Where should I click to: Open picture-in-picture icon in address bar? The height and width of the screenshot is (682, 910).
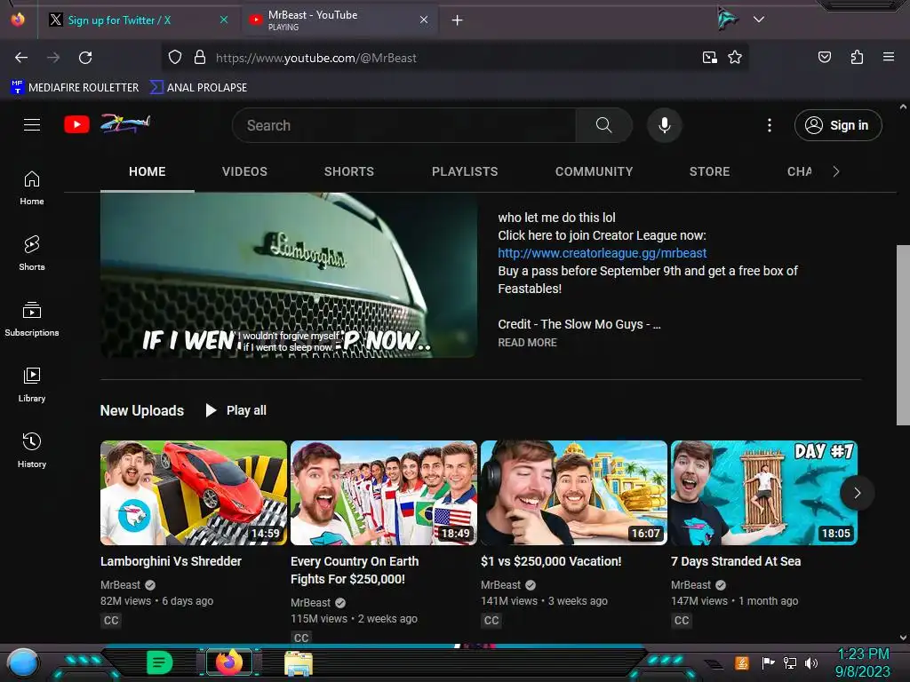coord(710,58)
